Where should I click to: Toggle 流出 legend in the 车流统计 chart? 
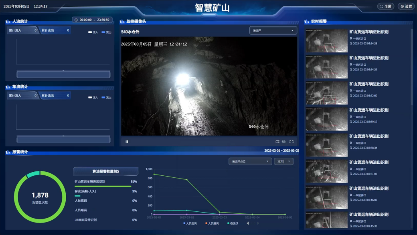[x=106, y=98]
